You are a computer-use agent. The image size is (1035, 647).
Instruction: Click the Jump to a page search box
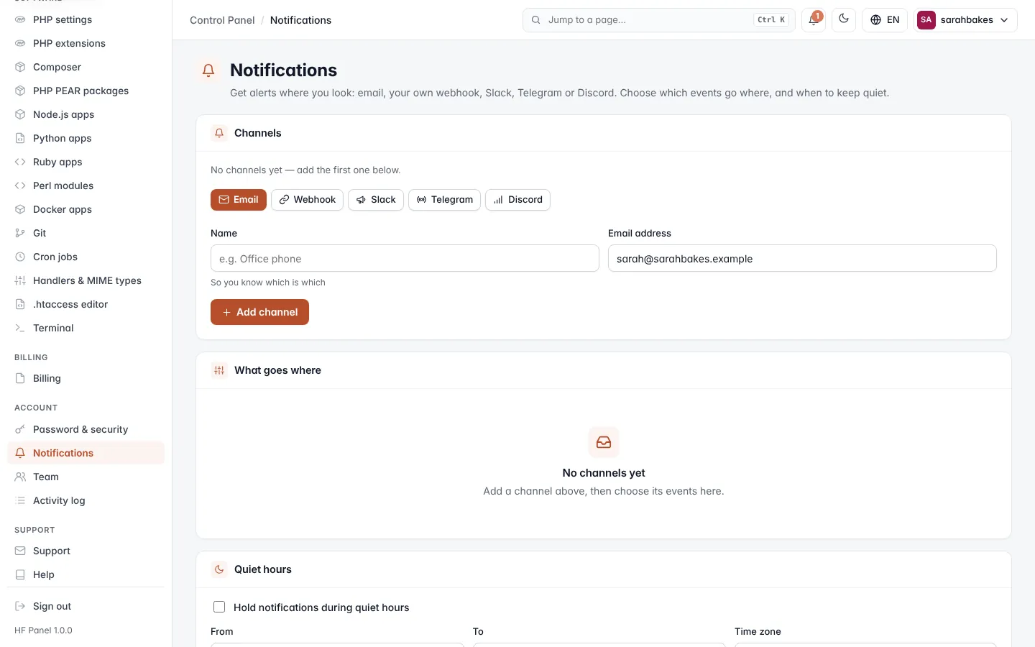pos(658,20)
